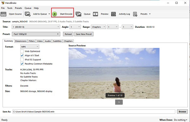Open the Help menu
This screenshot has height=122, width=190.
[36, 8]
